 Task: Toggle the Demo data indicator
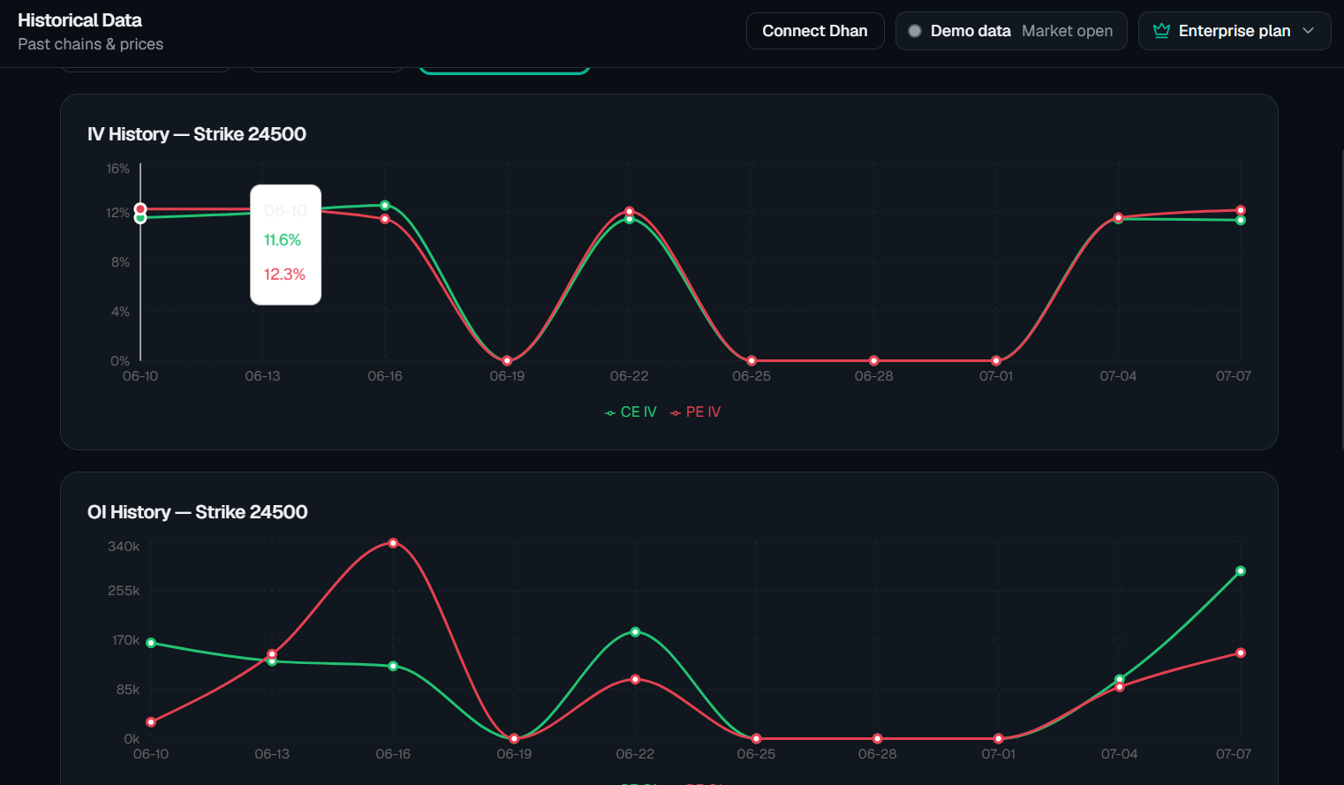coord(1011,31)
